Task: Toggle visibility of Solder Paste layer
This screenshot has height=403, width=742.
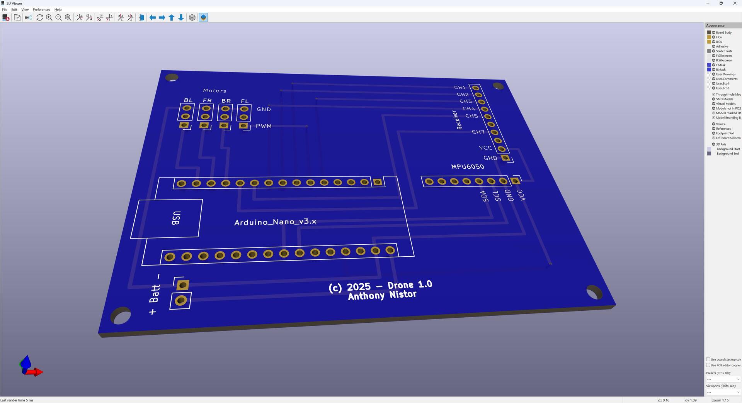Action: coord(713,51)
